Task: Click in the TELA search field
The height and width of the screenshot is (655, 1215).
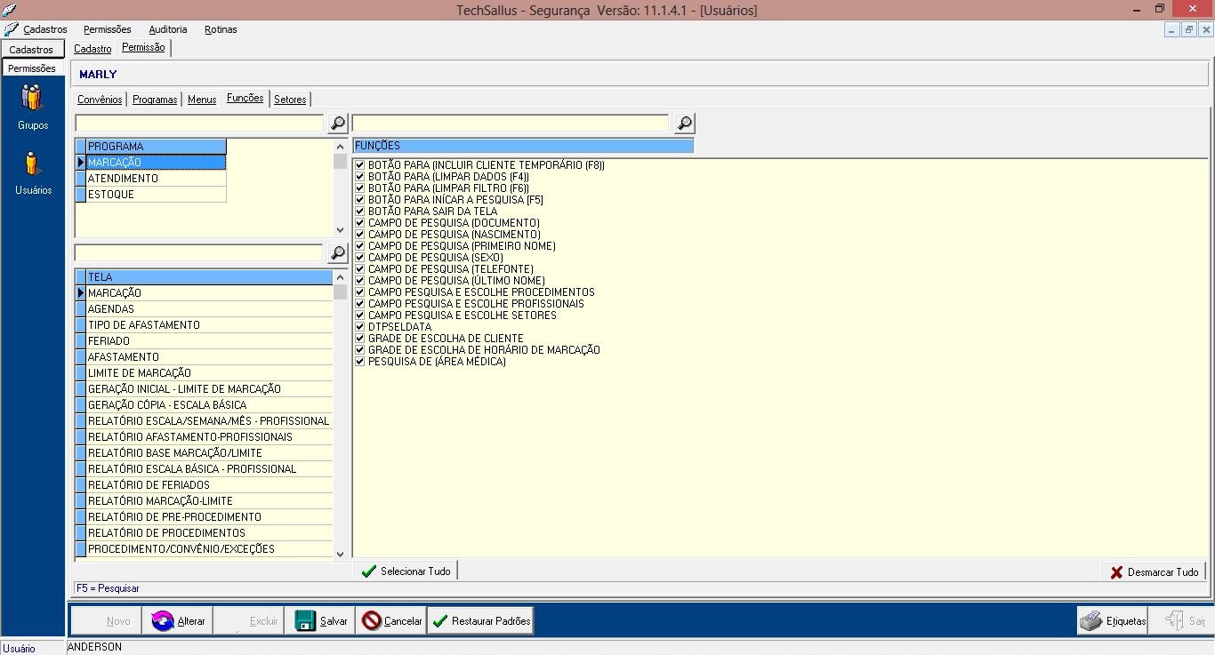Action: (x=199, y=253)
